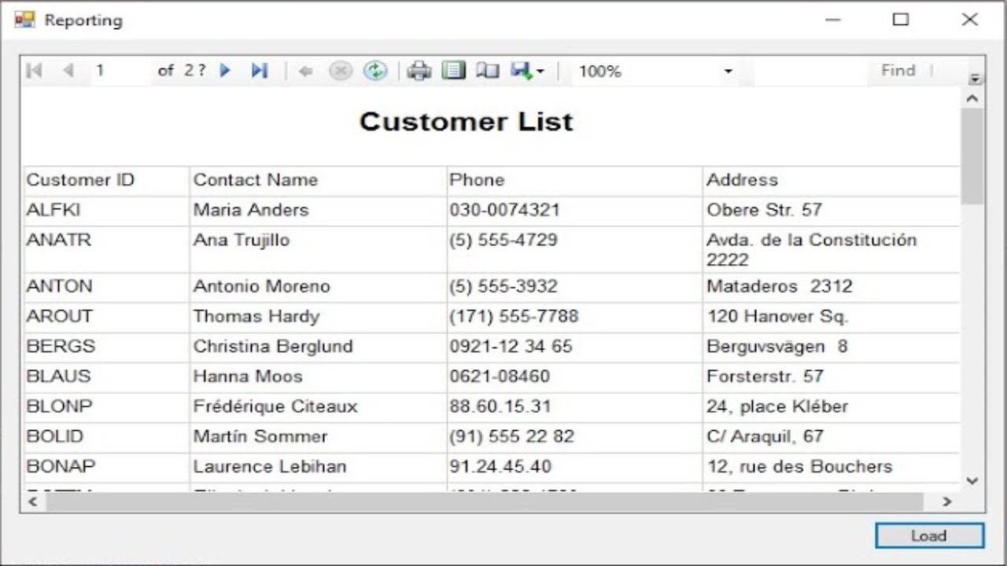Viewport: 1007px width, 566px height.
Task: Stop report rendering
Action: click(x=340, y=72)
